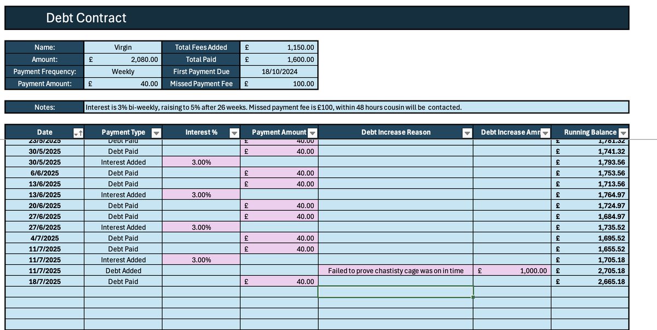Screen dimensions: 657x330
Task: Select the Debt Contract title cell
Action: coord(317,18)
